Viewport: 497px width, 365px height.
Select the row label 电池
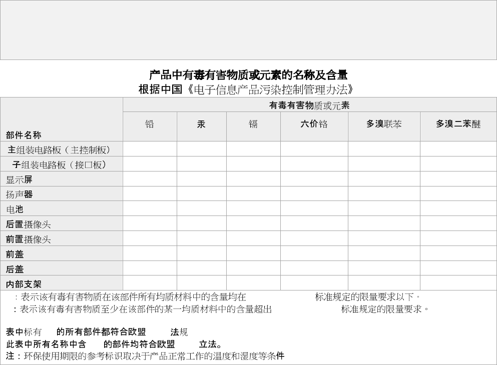click(x=15, y=209)
